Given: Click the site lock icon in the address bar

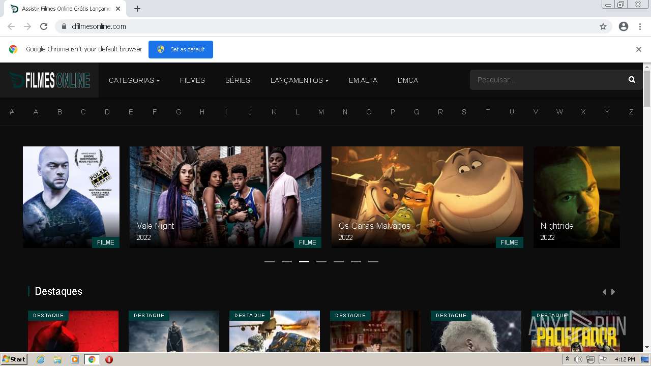Looking at the screenshot, I should [x=64, y=26].
